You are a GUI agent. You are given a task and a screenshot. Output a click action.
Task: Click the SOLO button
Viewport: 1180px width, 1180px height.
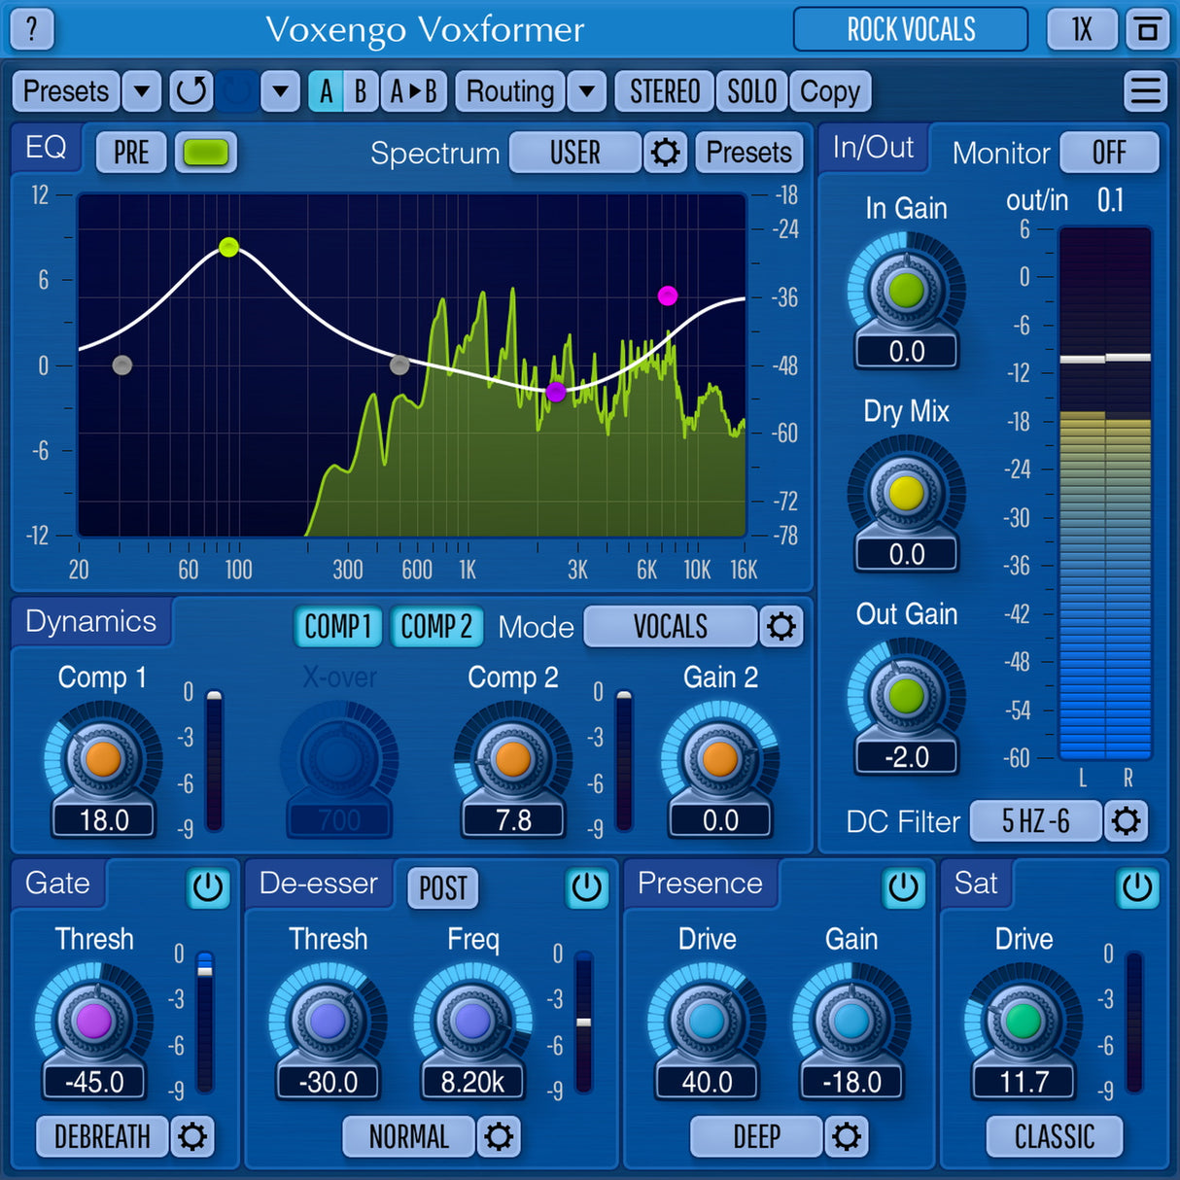(751, 91)
